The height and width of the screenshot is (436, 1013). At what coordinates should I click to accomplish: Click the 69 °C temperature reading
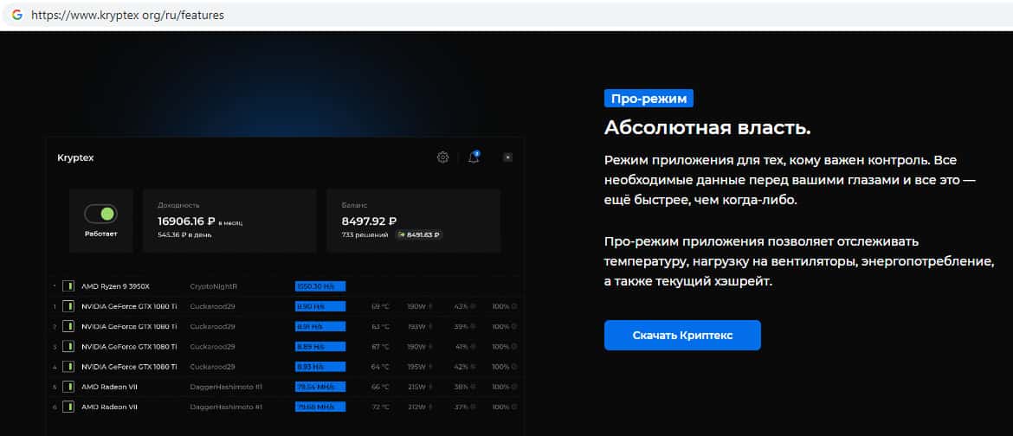[x=380, y=306]
